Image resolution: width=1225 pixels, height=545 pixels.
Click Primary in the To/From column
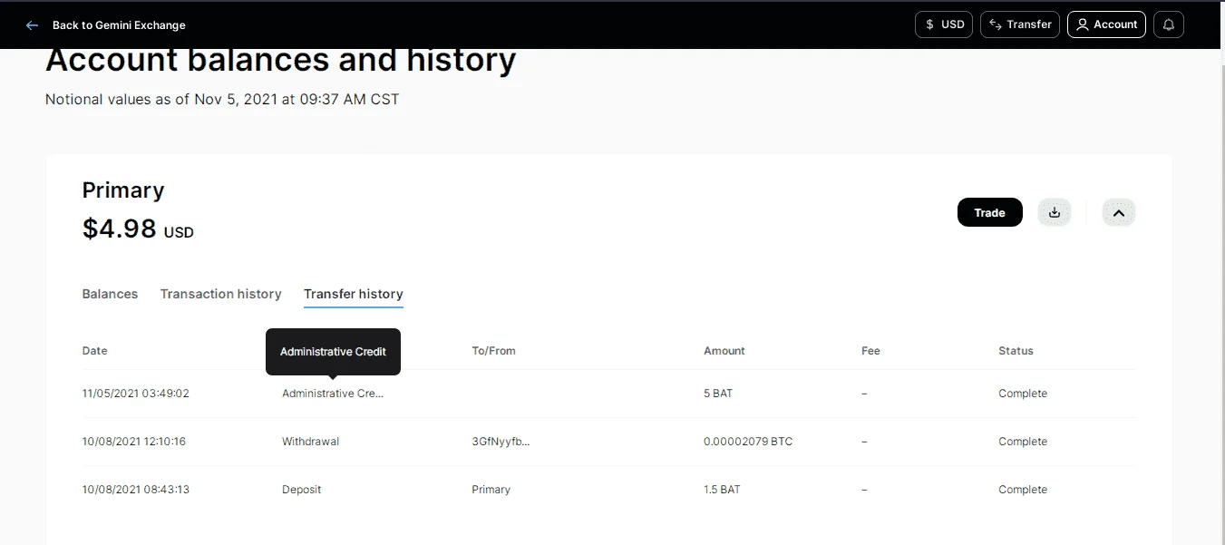(491, 490)
